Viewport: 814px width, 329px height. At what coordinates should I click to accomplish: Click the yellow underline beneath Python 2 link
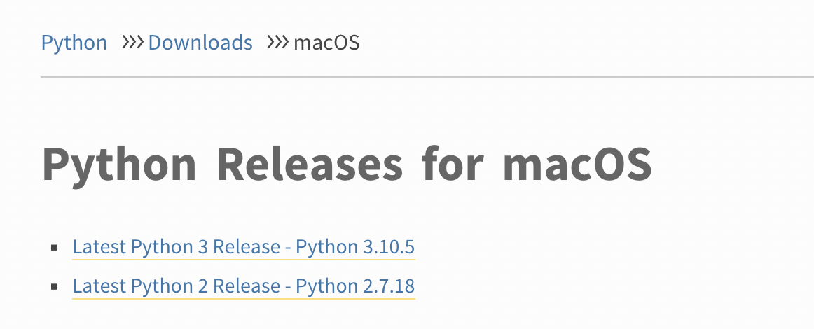pos(244,298)
